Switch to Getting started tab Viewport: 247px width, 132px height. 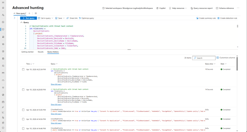[27, 52]
